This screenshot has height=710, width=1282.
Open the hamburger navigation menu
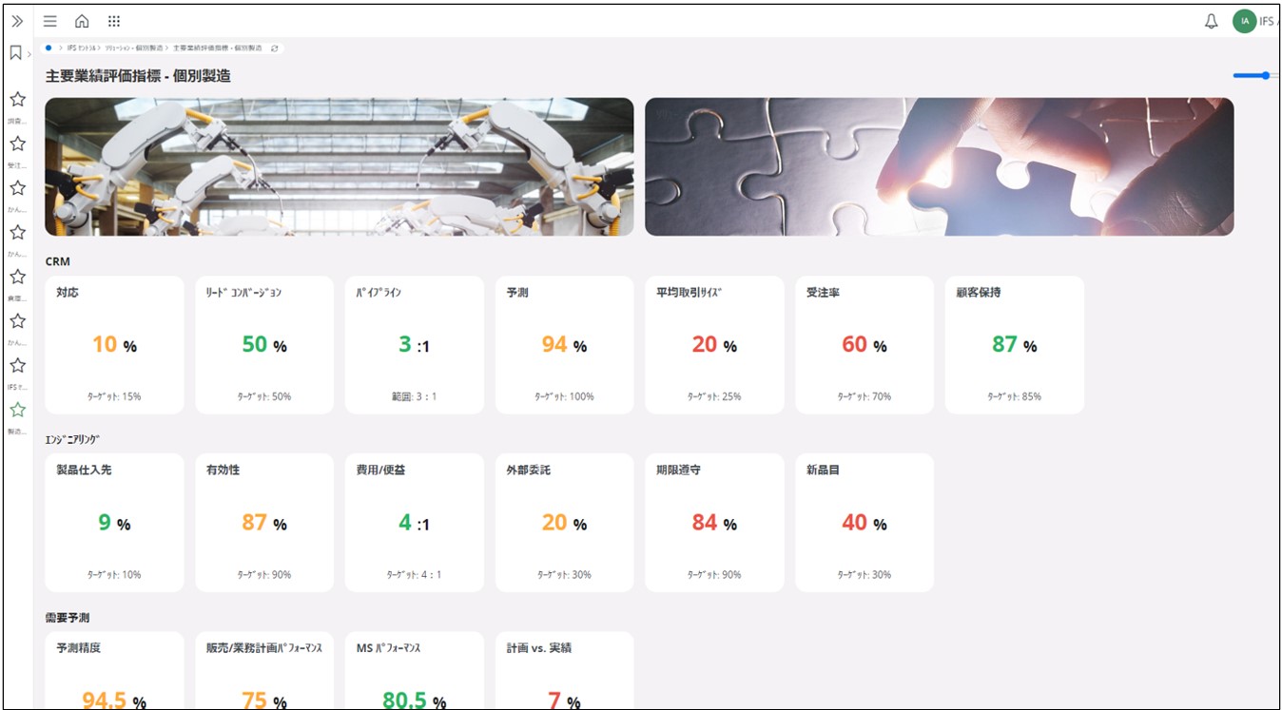pos(50,21)
